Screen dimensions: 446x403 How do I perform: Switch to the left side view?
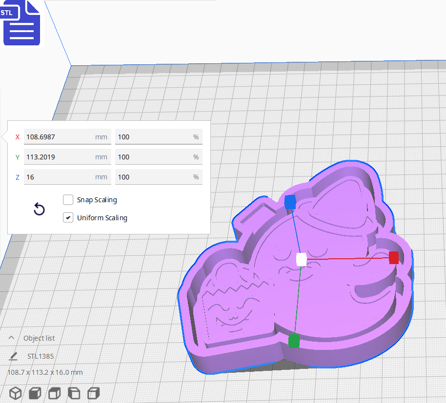click(x=74, y=393)
